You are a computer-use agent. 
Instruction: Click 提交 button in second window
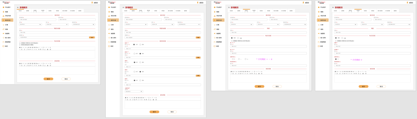click(154, 112)
